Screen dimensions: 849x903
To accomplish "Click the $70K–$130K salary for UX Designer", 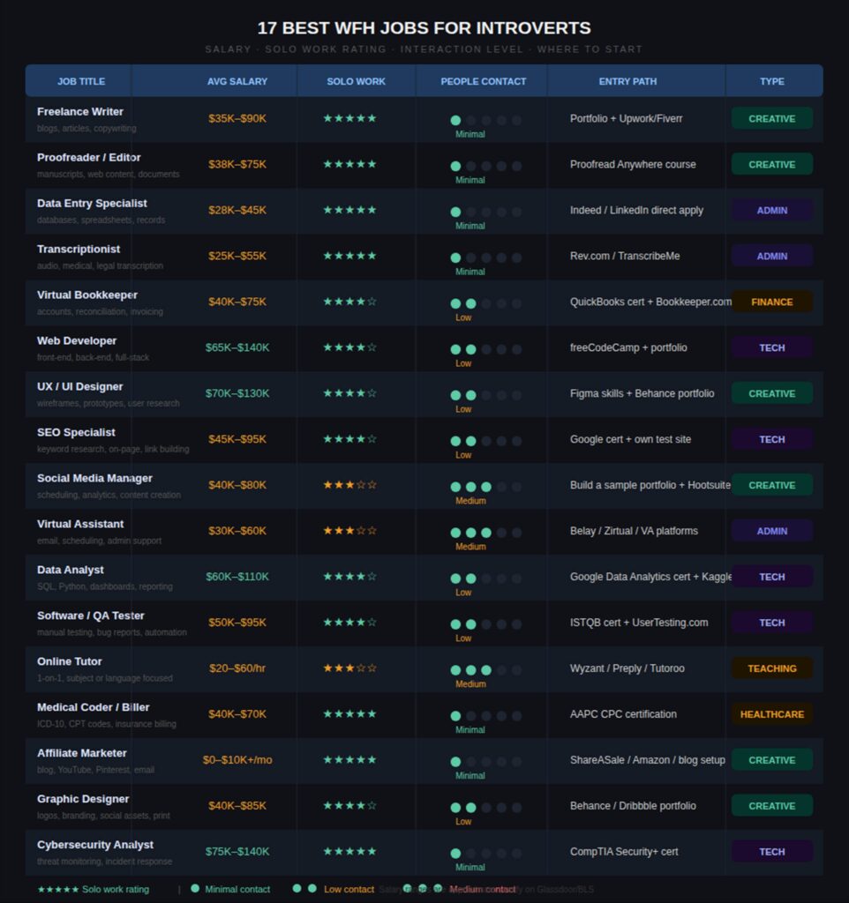I will pos(237,393).
